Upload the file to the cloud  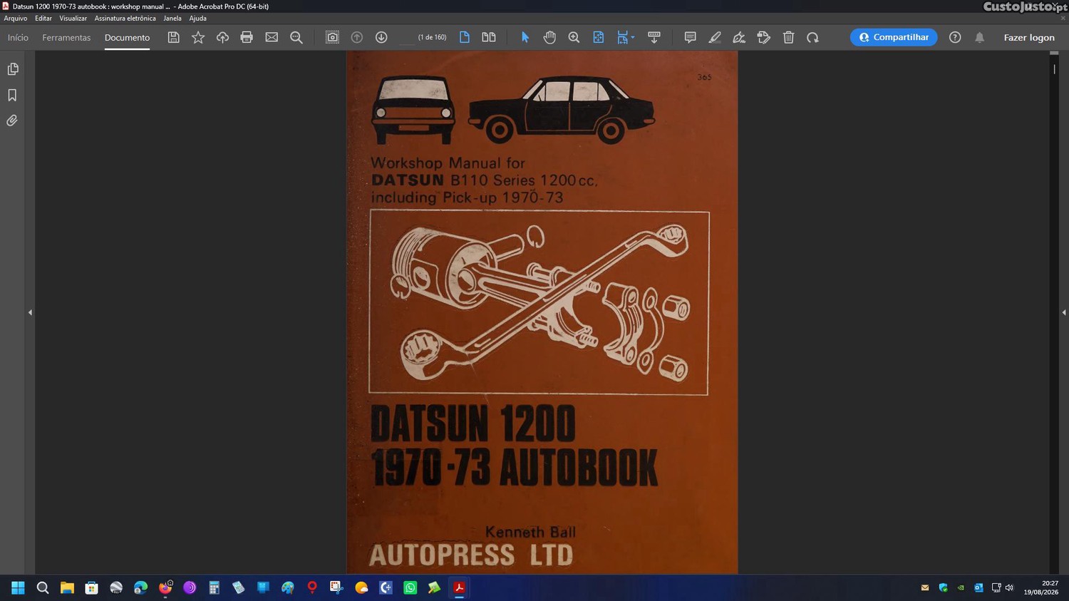222,37
